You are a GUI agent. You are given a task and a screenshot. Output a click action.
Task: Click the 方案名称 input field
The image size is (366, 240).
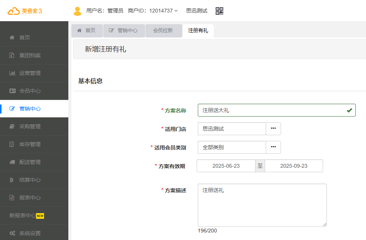point(277,110)
